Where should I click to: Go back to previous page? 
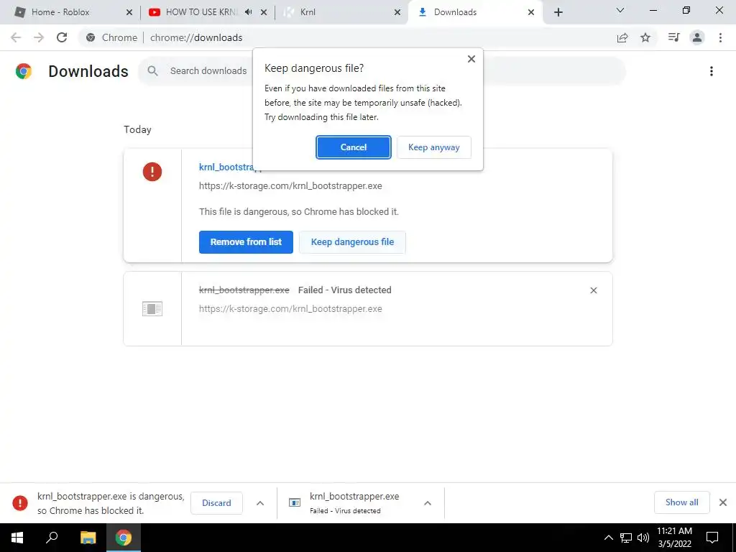point(16,37)
